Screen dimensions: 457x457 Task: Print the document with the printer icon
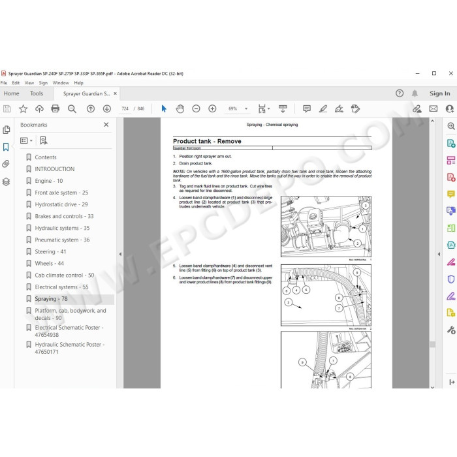(55, 109)
